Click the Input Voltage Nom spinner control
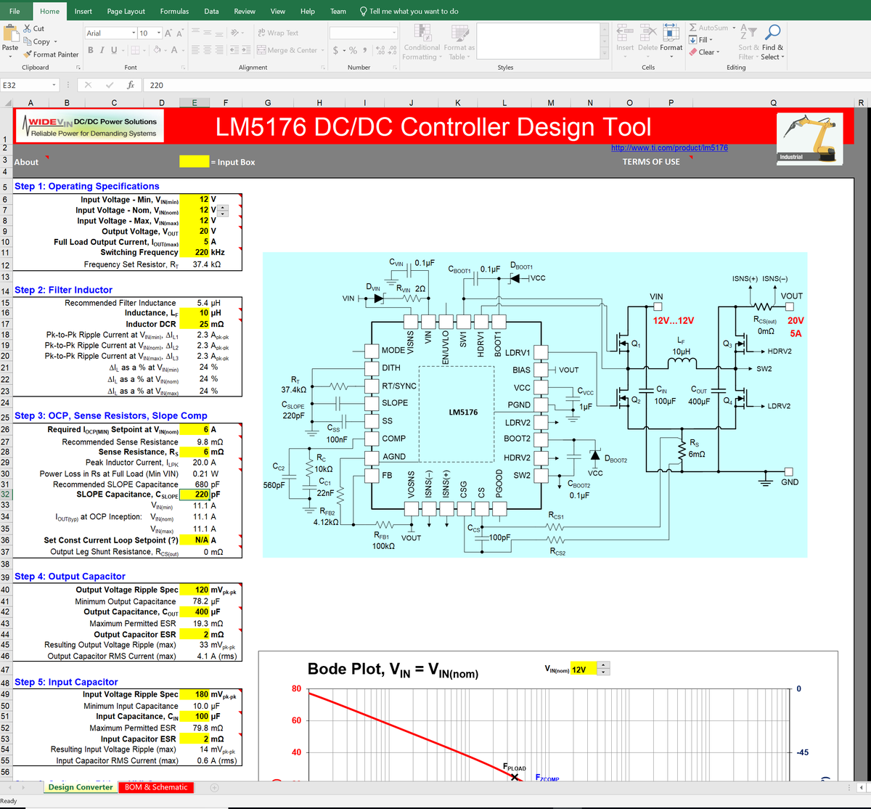The height and width of the screenshot is (809, 871). 224,211
